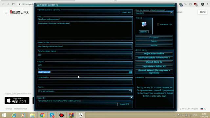210x118 pixels.
Task: Click the Chrome profile avatar icon
Action: click(202, 4)
